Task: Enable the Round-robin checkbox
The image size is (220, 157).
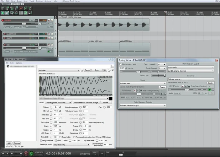Action: (60, 137)
